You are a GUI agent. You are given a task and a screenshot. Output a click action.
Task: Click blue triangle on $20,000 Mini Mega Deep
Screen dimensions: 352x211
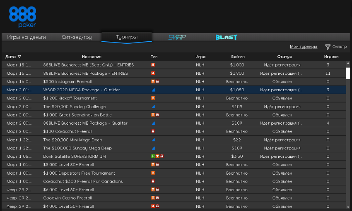pos(153,140)
